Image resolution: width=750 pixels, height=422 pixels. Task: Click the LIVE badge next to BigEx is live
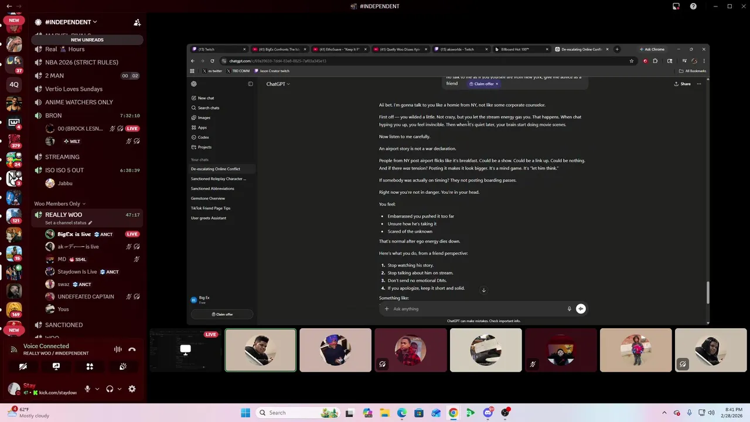point(132,234)
